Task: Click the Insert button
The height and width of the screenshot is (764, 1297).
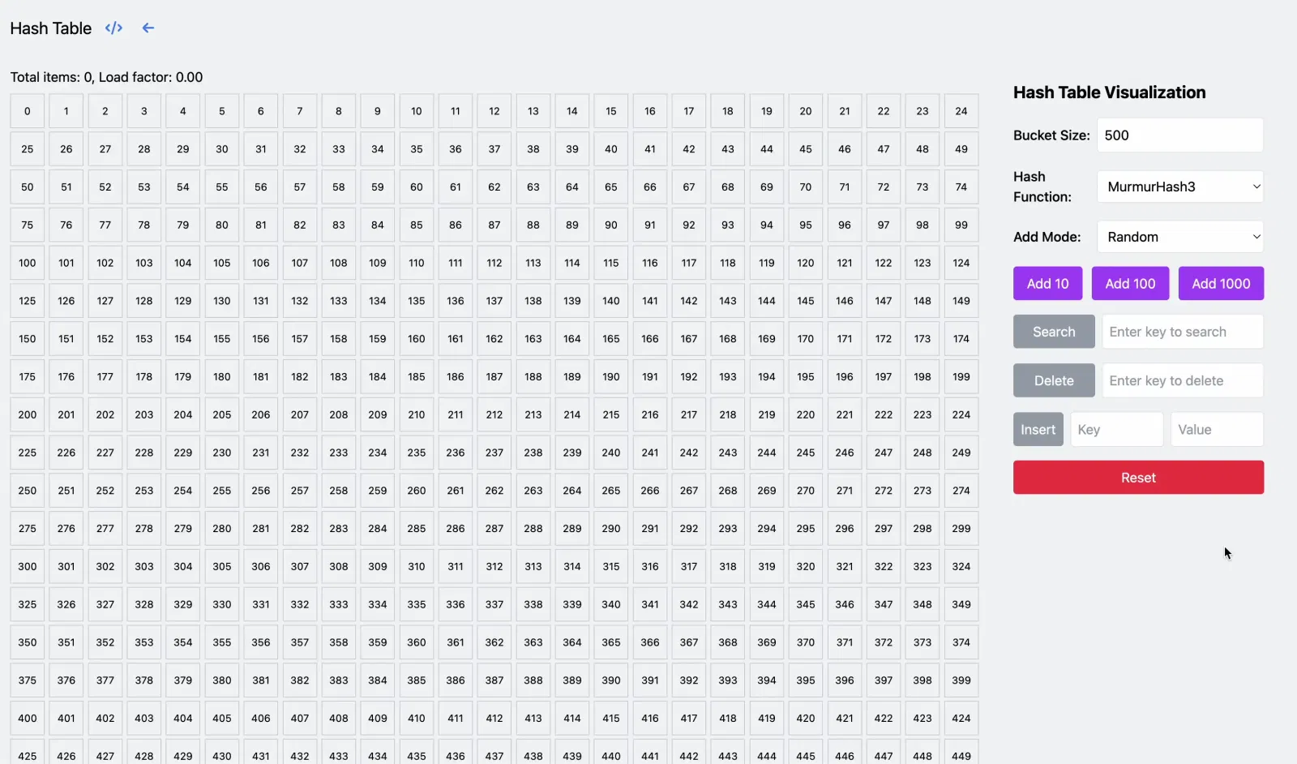Action: tap(1038, 430)
